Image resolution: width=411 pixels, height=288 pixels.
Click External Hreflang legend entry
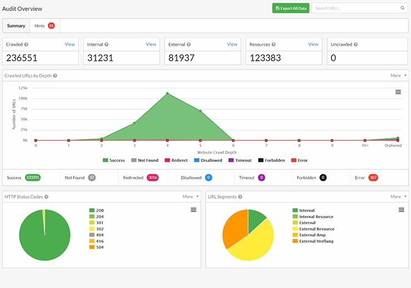coord(313,241)
